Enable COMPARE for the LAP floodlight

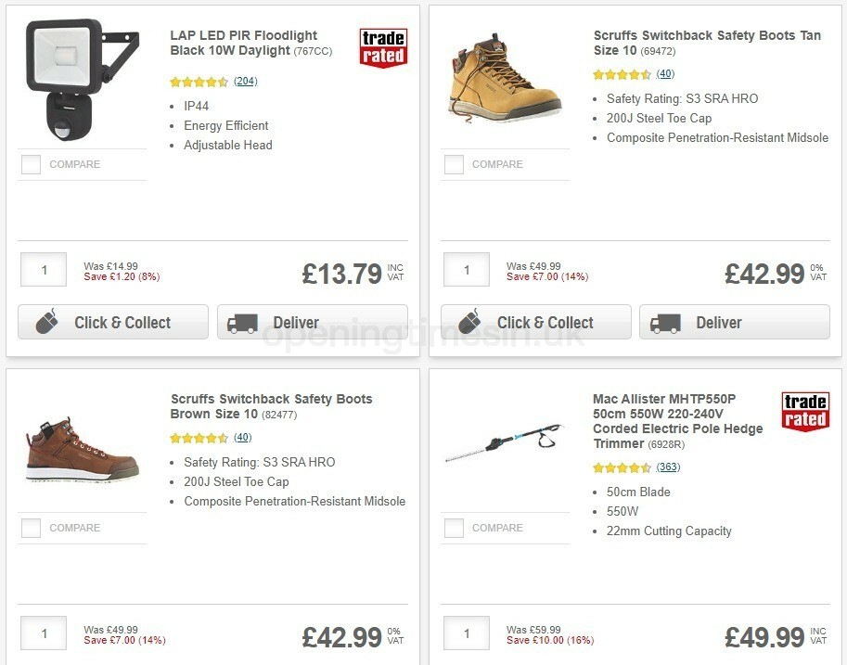coord(31,164)
